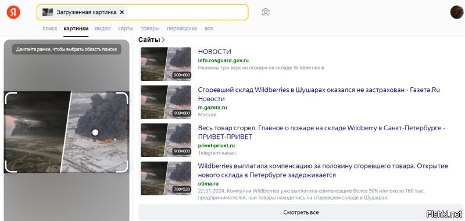This screenshot has height=221, width=465.
Task: Click the Москва. snippet text
Action: pos(208,115)
